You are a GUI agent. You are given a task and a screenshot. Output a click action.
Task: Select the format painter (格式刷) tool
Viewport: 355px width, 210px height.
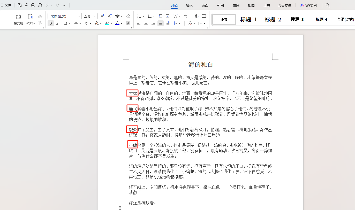[x=18, y=19]
